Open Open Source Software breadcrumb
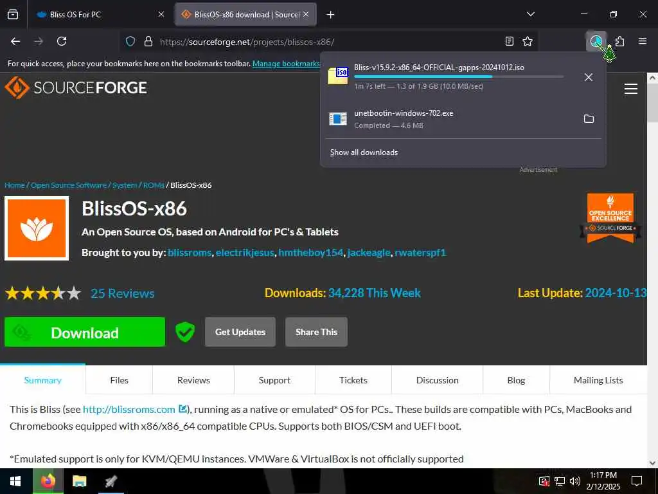658x494 pixels. [68, 185]
